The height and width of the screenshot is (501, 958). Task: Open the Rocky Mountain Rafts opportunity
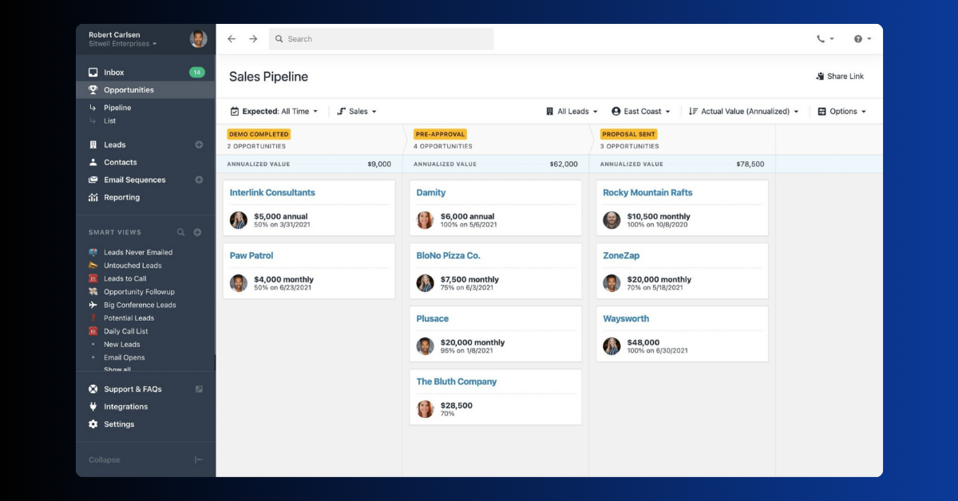pyautogui.click(x=647, y=193)
